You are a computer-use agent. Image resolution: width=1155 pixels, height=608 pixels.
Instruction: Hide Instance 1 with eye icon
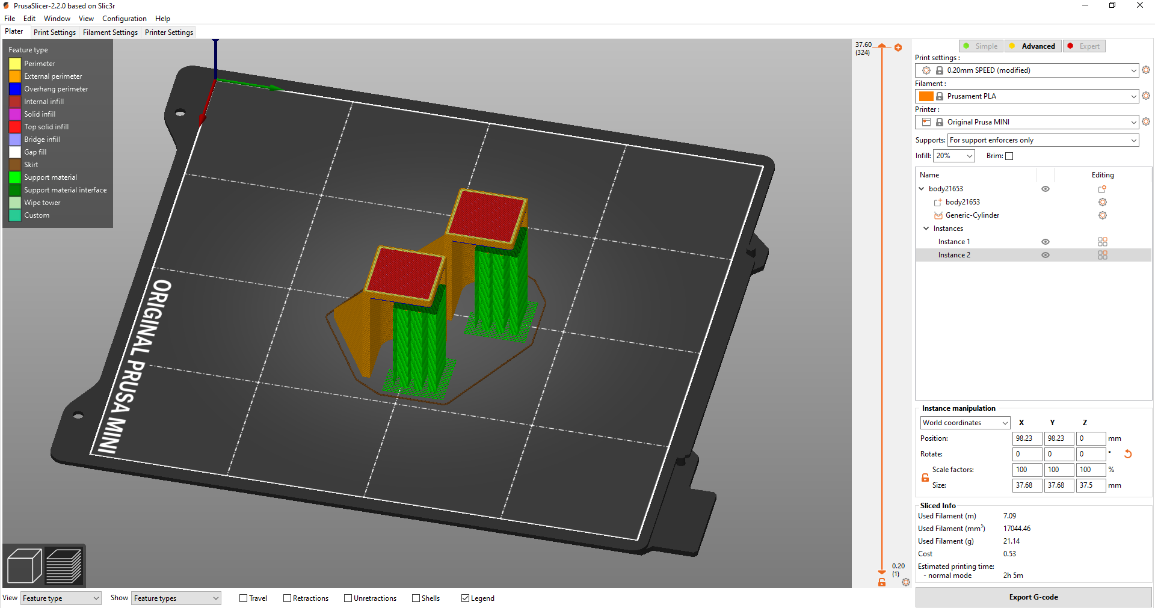tap(1046, 242)
